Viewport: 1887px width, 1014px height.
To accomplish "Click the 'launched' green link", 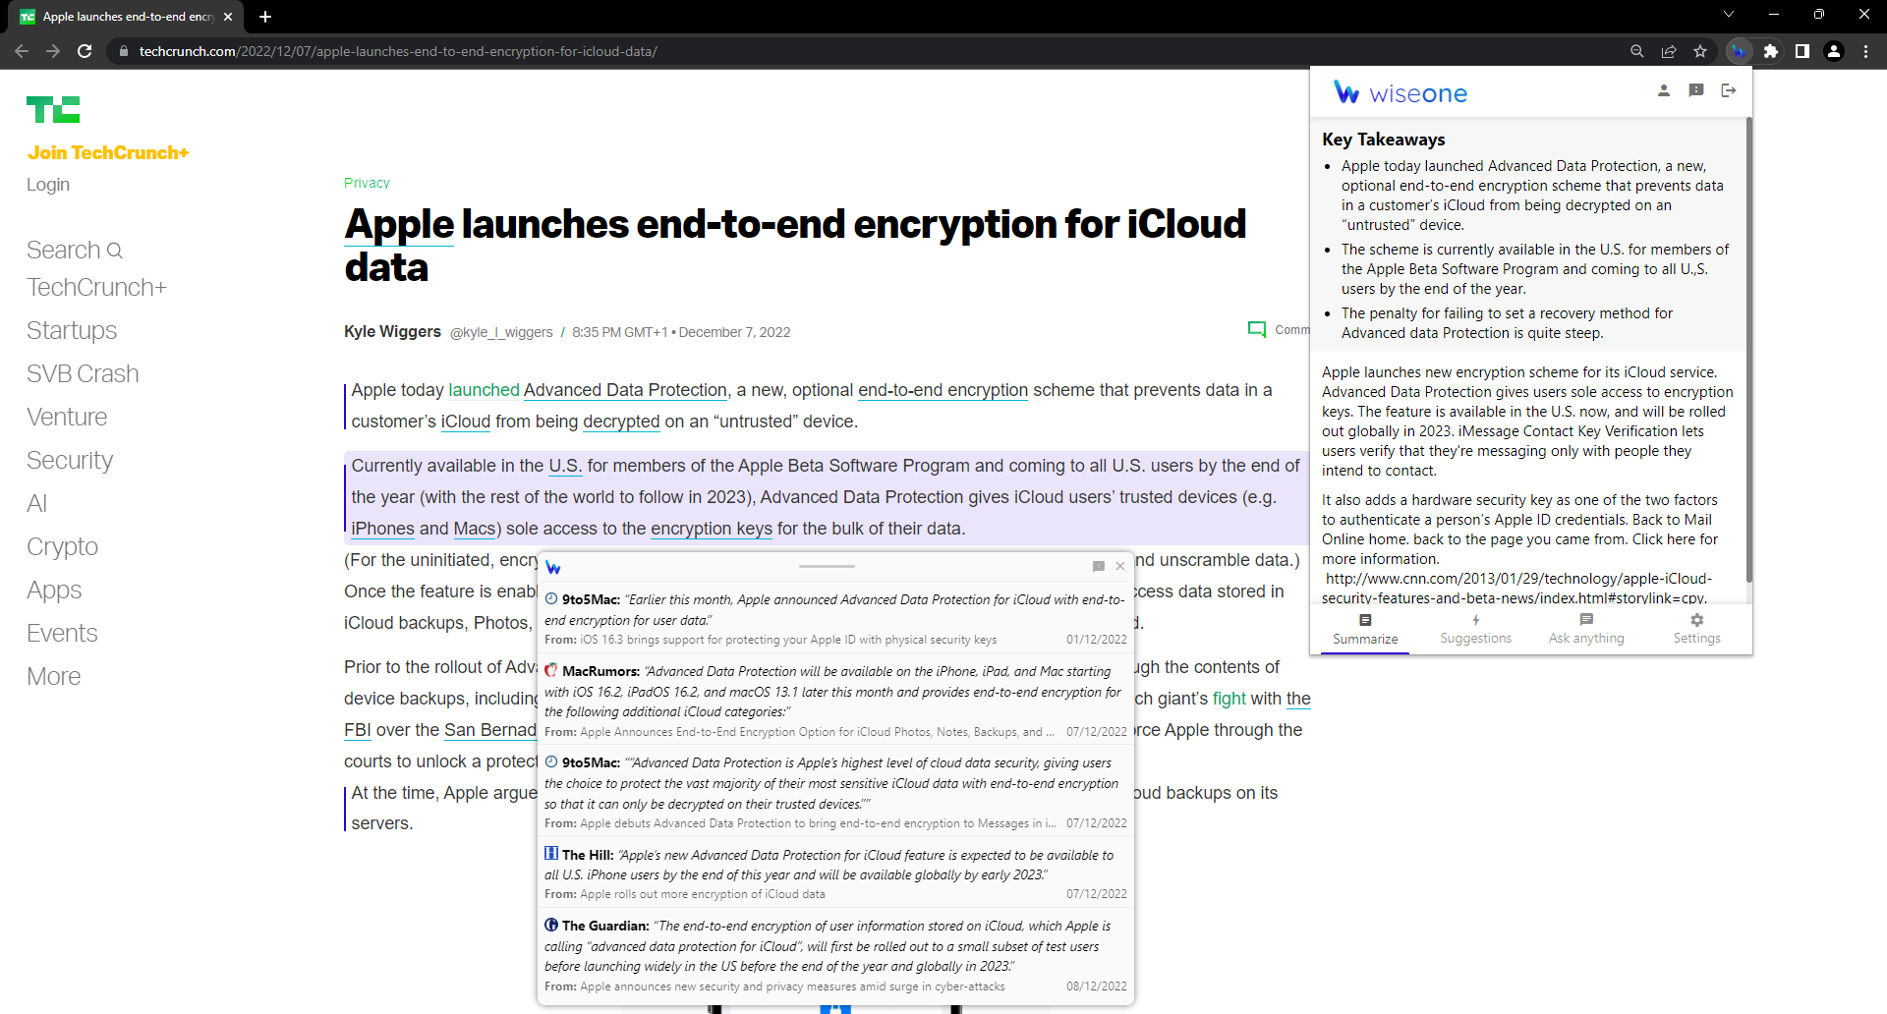I will point(484,390).
